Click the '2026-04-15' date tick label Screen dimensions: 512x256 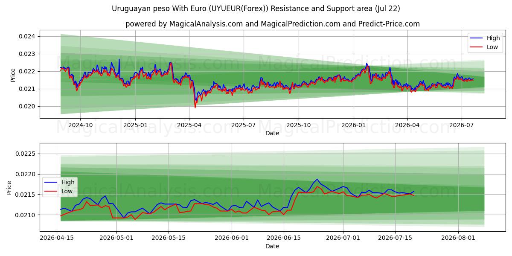[x=58, y=238]
